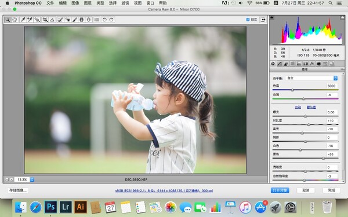Open the zoom level dropdown at 13.3%
The width and height of the screenshot is (348, 217).
tap(32, 179)
